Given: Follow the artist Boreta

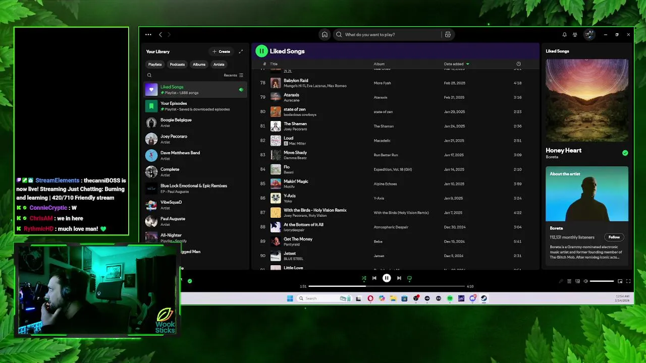Looking at the screenshot, I should coord(614,237).
